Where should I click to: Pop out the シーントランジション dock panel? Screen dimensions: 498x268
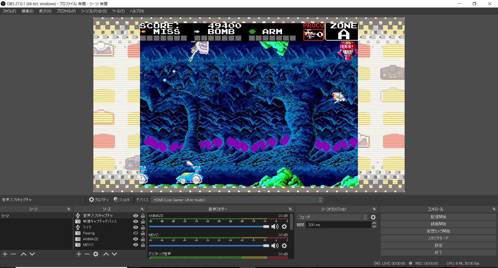pos(374,209)
